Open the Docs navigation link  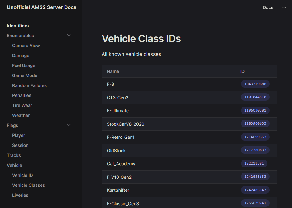coord(268,7)
